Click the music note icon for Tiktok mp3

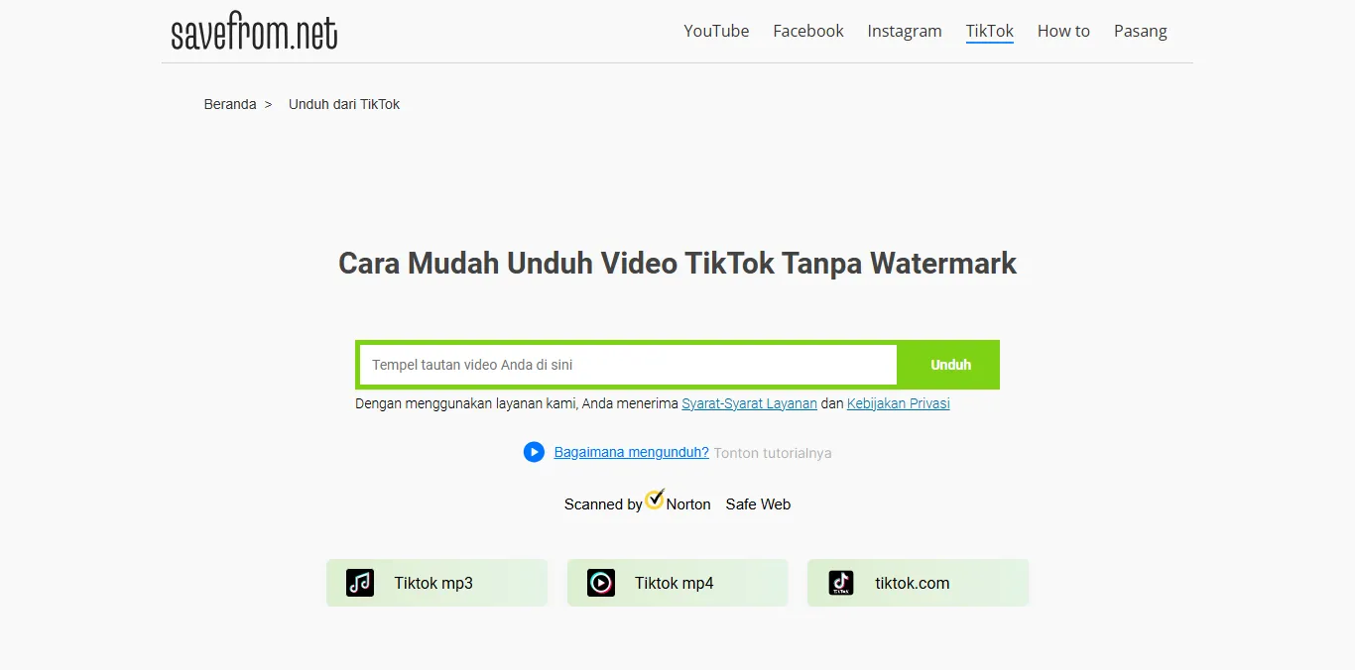(x=360, y=583)
